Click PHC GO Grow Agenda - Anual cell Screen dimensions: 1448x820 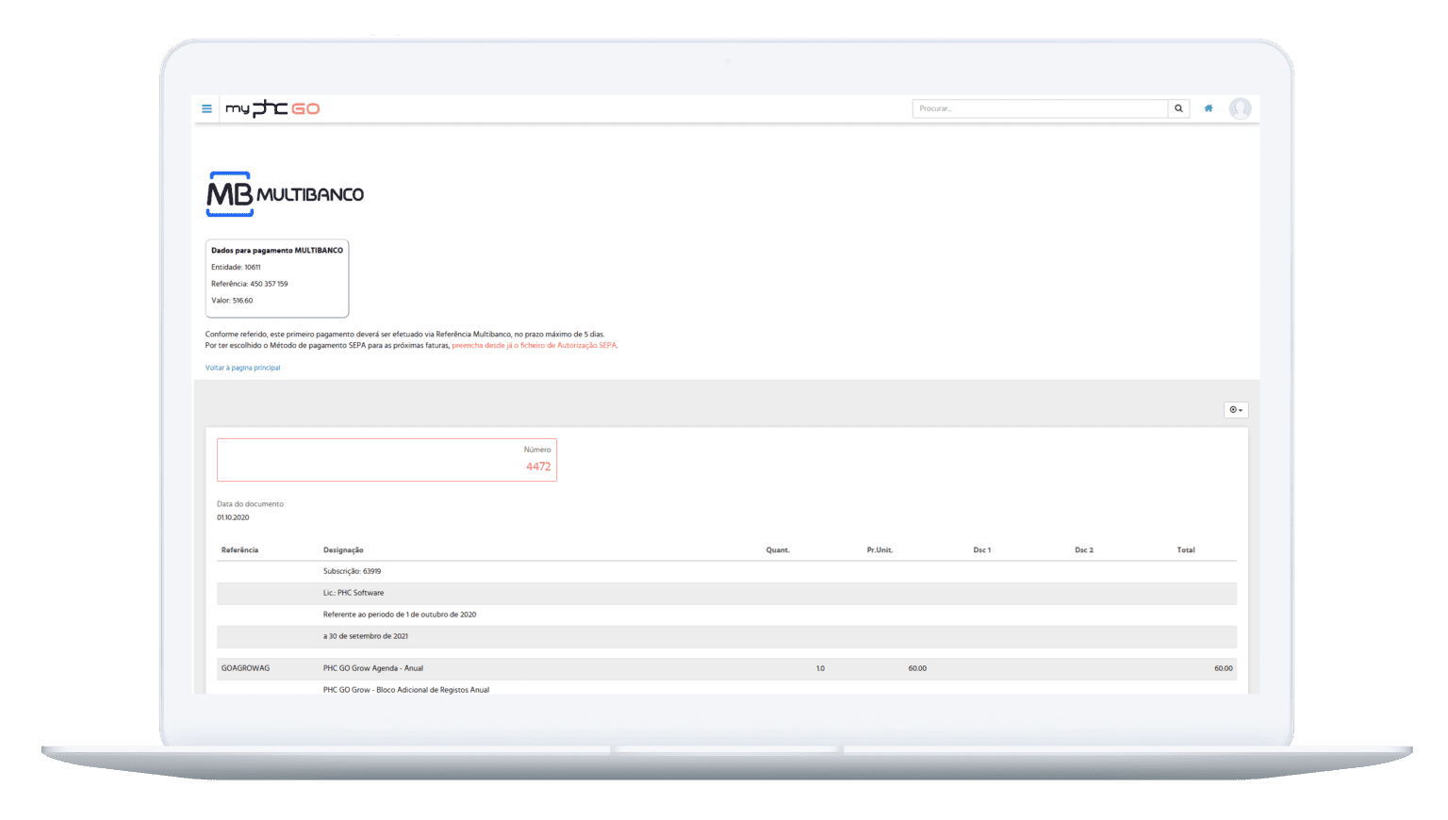pyautogui.click(x=373, y=668)
